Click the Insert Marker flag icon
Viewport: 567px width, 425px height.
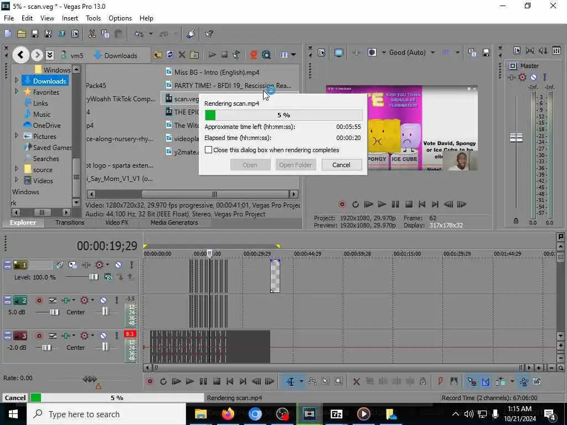440,381
